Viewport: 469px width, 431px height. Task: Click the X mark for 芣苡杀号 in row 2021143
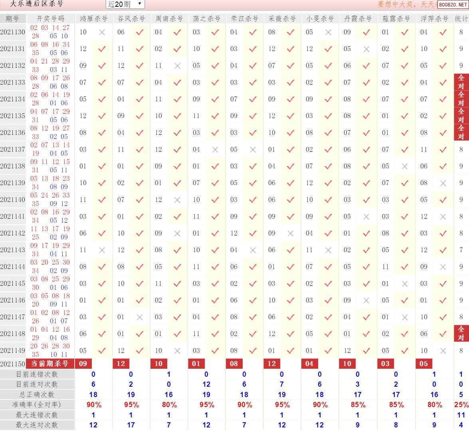point(253,250)
